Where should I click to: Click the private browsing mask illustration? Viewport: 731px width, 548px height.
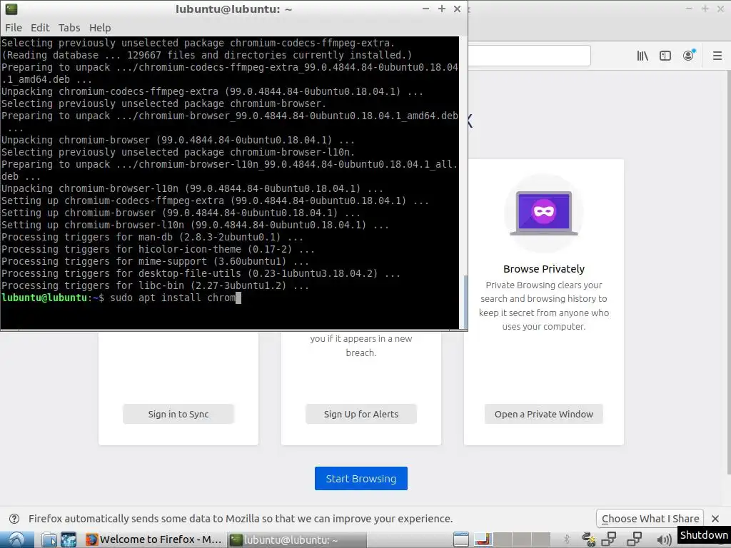coord(543,213)
